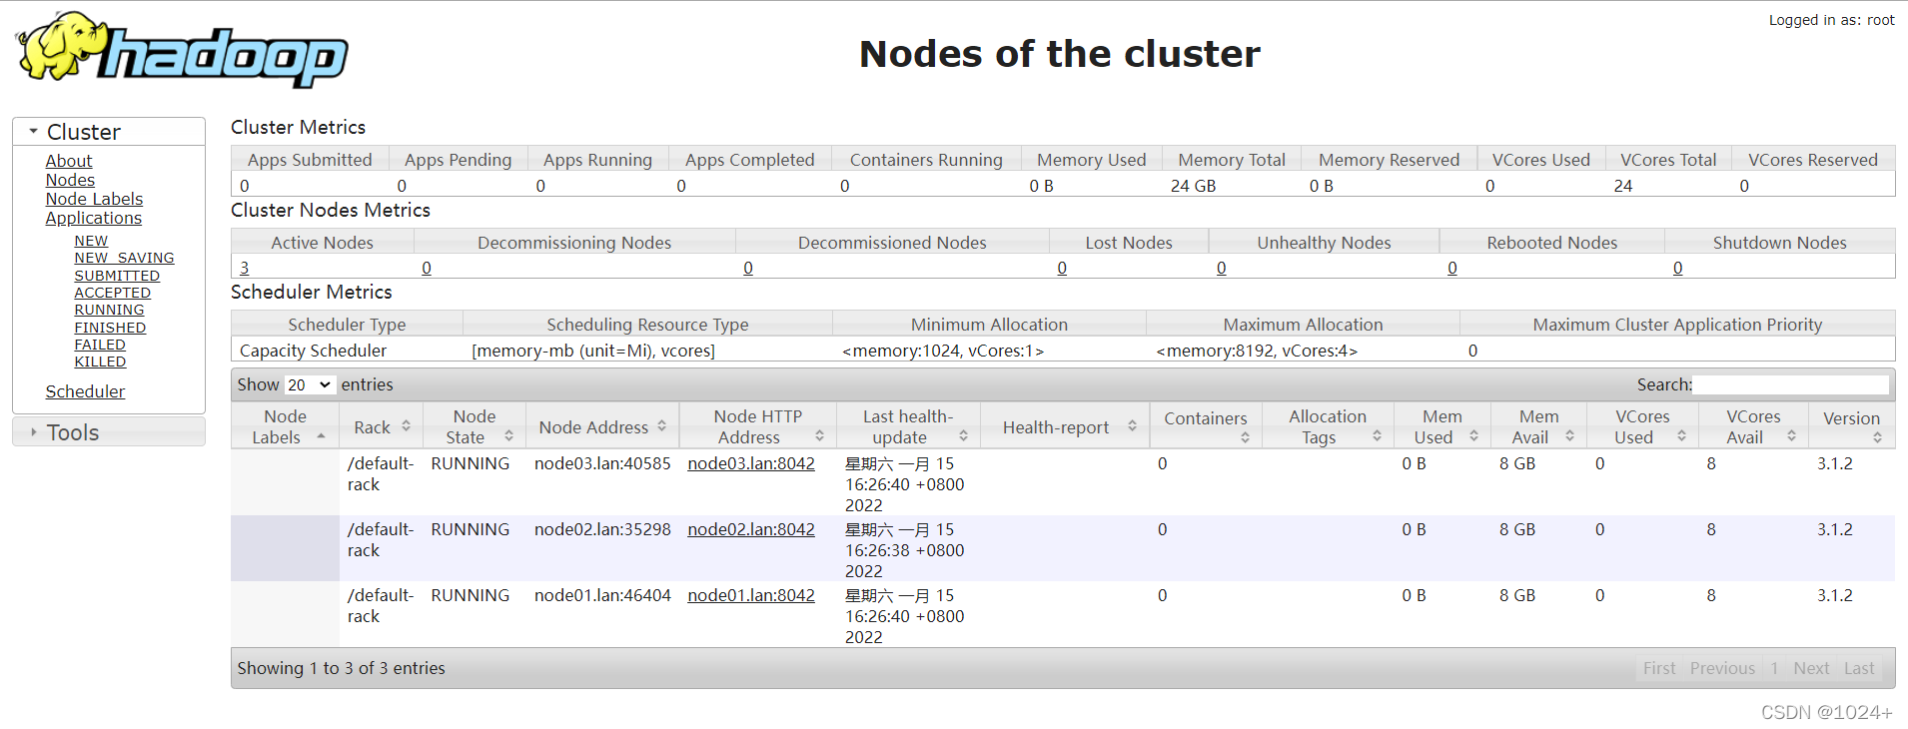Focus the Search input field

pos(1790,384)
